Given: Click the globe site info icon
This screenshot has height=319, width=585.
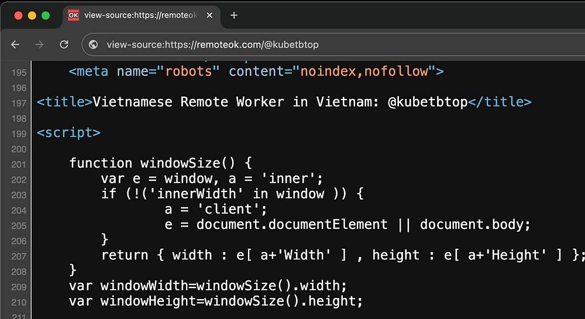Looking at the screenshot, I should 93,44.
